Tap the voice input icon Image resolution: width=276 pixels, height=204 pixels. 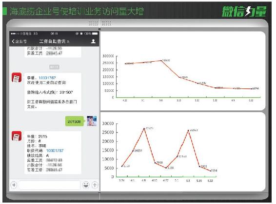pos(14,185)
